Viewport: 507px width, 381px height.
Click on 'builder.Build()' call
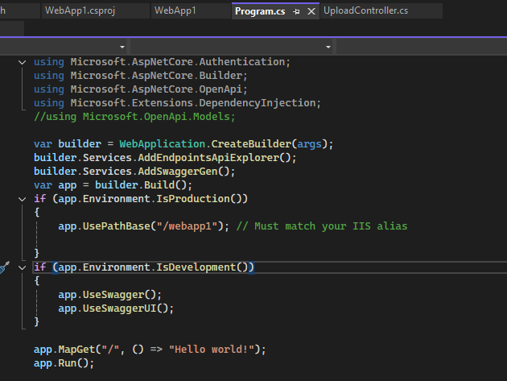pyautogui.click(x=141, y=184)
